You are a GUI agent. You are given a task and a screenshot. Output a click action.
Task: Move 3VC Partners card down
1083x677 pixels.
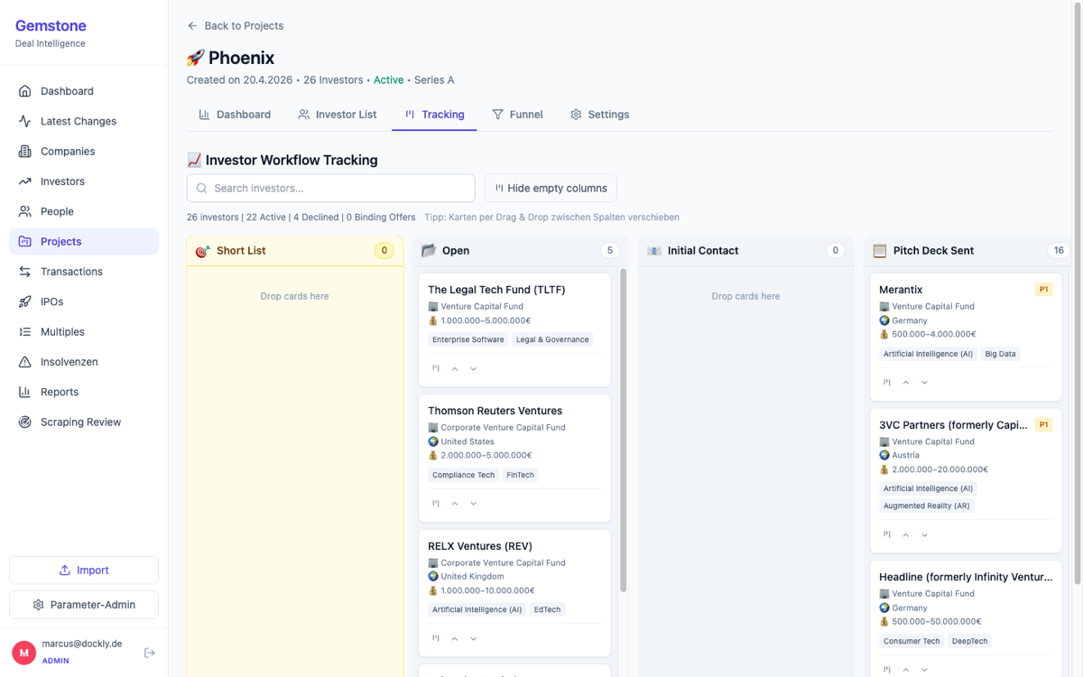coord(924,534)
